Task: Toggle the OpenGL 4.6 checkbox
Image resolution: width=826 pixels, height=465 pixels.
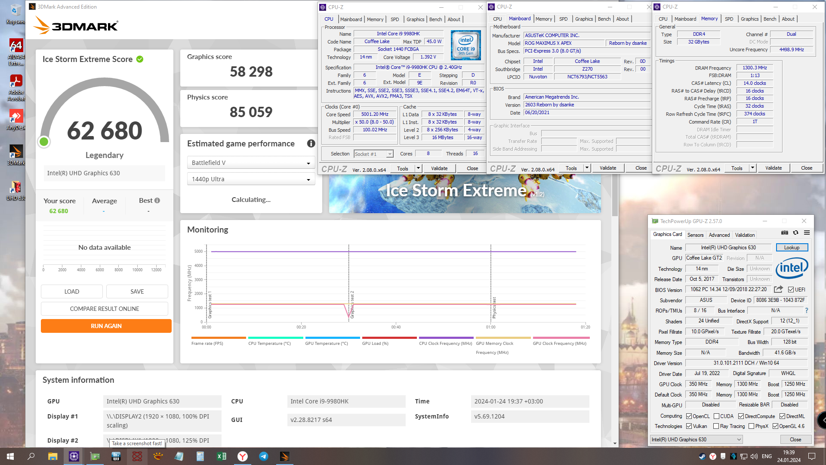Action: tap(775, 426)
